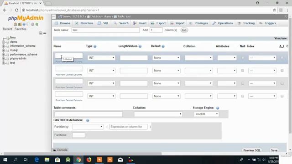Switch to the Structure tab
This screenshot has width=292, height=164.
pos(84,23)
